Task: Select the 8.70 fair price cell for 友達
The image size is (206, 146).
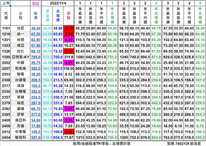Action: 200,126
